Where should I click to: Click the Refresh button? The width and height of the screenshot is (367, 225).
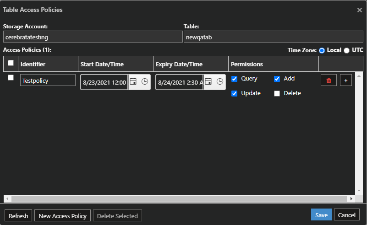[x=18, y=216]
